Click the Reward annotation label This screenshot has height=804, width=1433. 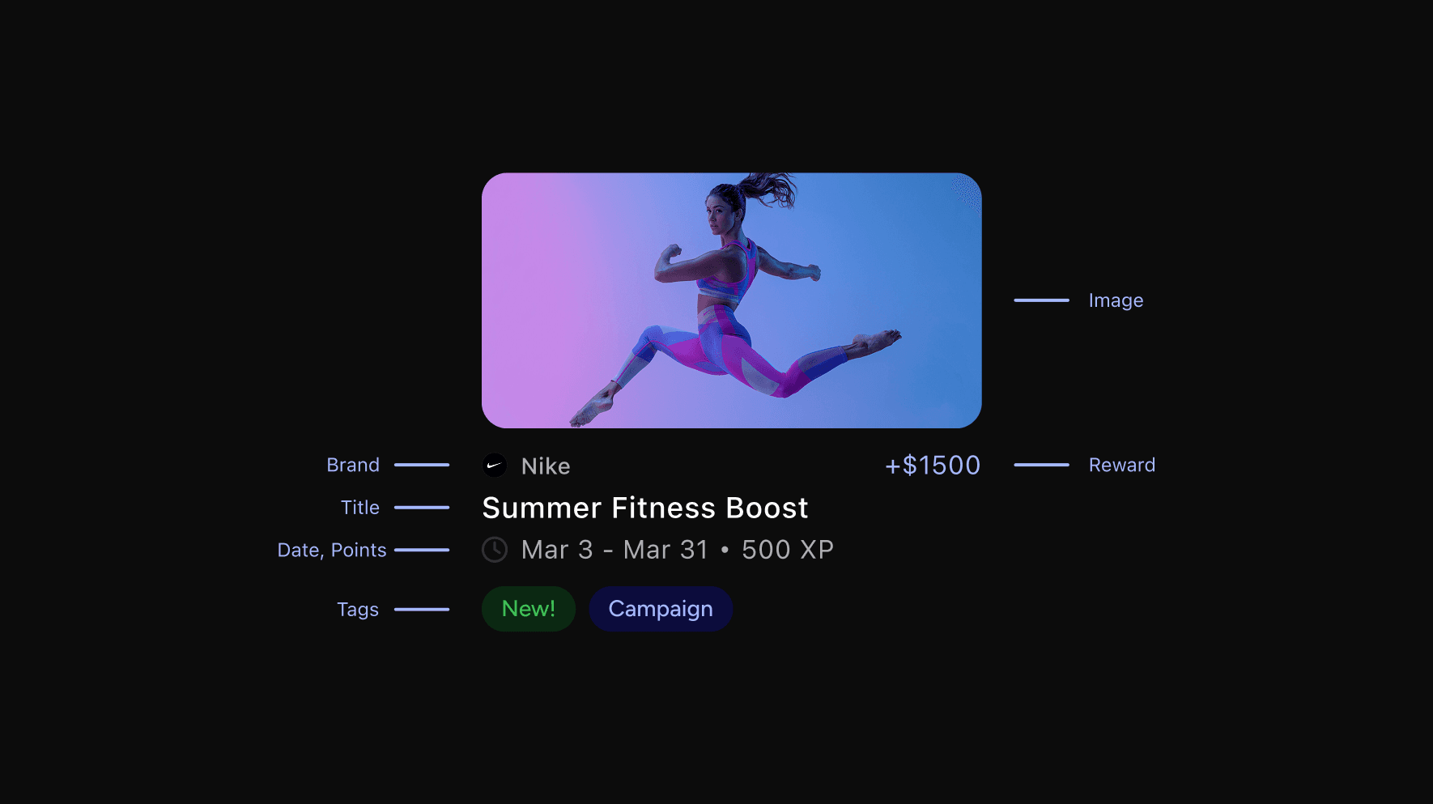(x=1122, y=465)
